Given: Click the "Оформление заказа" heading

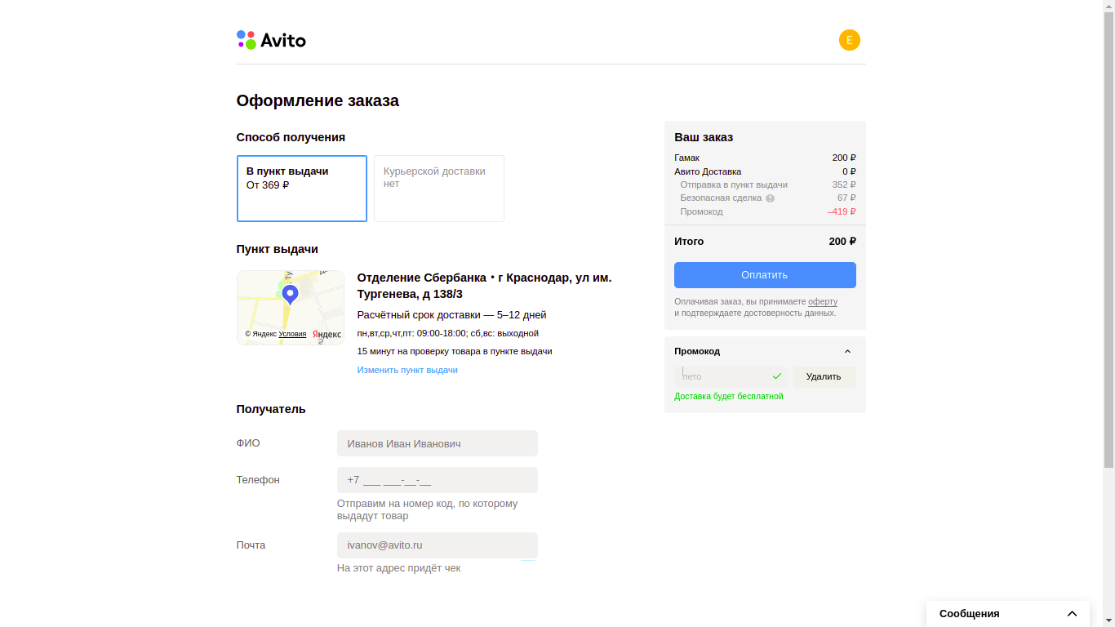Looking at the screenshot, I should pos(318,101).
